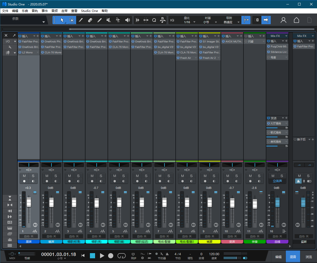This screenshot has height=263, width=317.
Task: Open AVOX MUTA insert on channel 10
Action: point(234,41)
